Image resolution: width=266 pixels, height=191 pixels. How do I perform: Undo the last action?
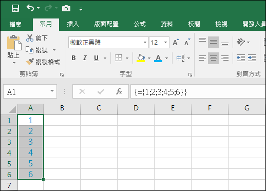(30, 8)
